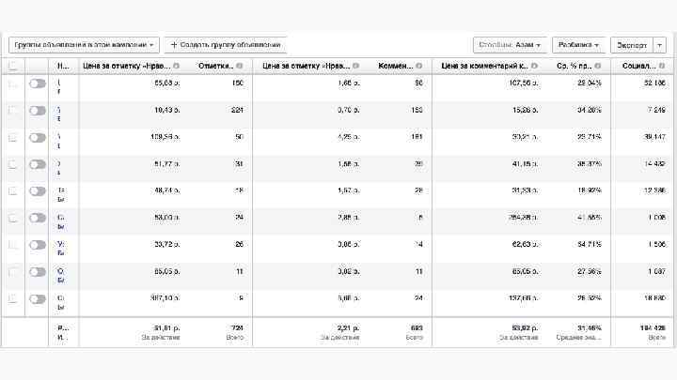Tick the select-all checkbox in table header
The height and width of the screenshot is (380, 677).
13,66
